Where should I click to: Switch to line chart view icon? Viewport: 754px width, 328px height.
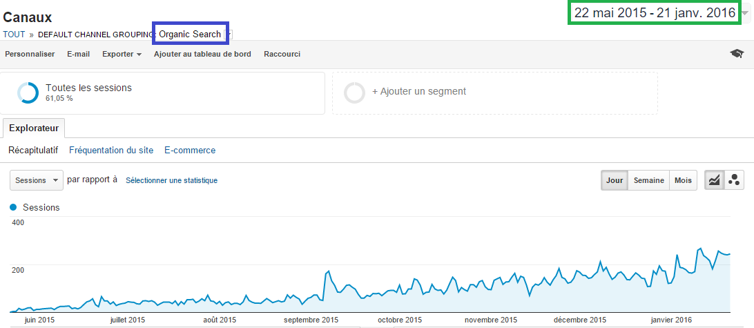click(714, 180)
